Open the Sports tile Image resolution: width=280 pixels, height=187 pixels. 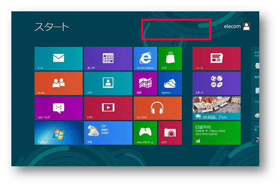pyautogui.click(x=217, y=83)
